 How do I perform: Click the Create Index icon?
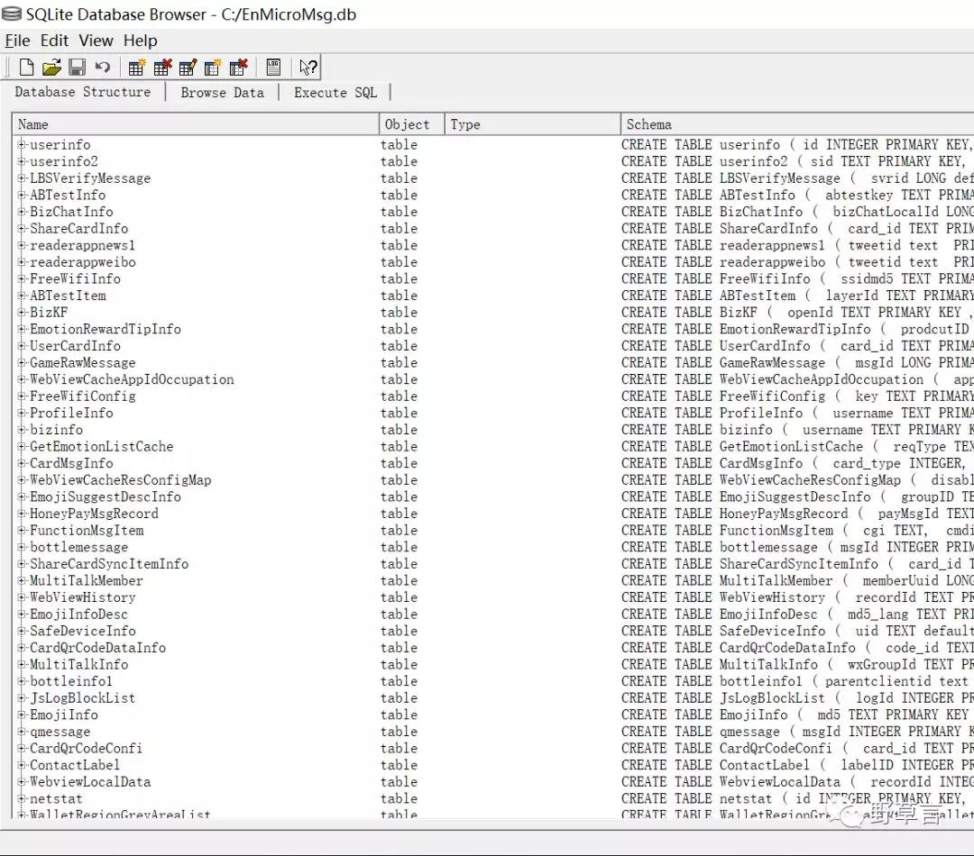pyautogui.click(x=213, y=67)
